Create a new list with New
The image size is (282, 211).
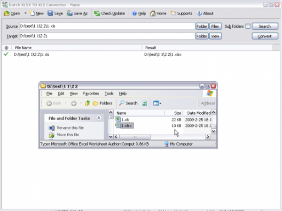37,13
